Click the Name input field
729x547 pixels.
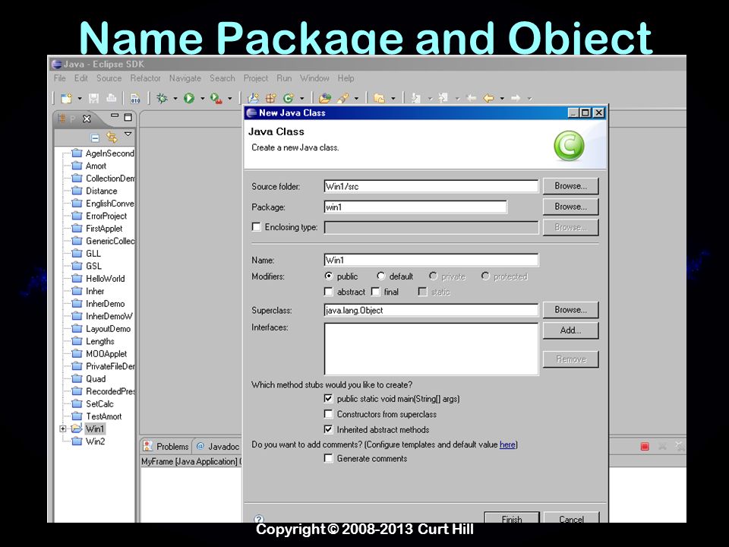(431, 260)
